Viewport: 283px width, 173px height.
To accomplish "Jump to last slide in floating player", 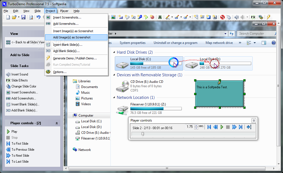I will tap(241, 127).
